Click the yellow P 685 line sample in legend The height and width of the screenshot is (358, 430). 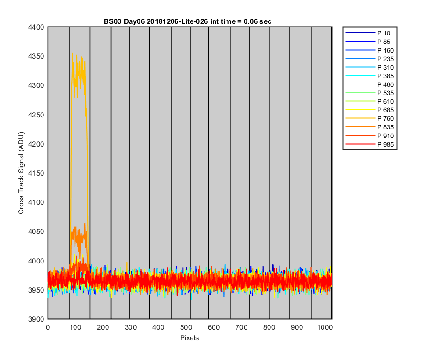360,110
